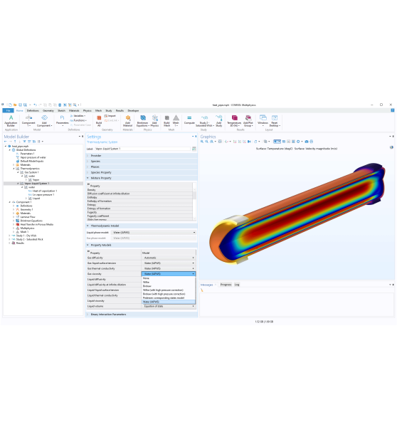Screen dimensions: 397x427
Task: Click Build All in the Geometry group
Action: [99, 121]
